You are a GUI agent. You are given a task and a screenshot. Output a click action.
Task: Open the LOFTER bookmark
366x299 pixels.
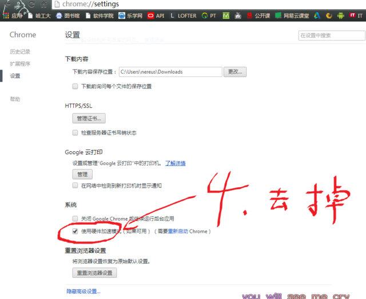183,15
